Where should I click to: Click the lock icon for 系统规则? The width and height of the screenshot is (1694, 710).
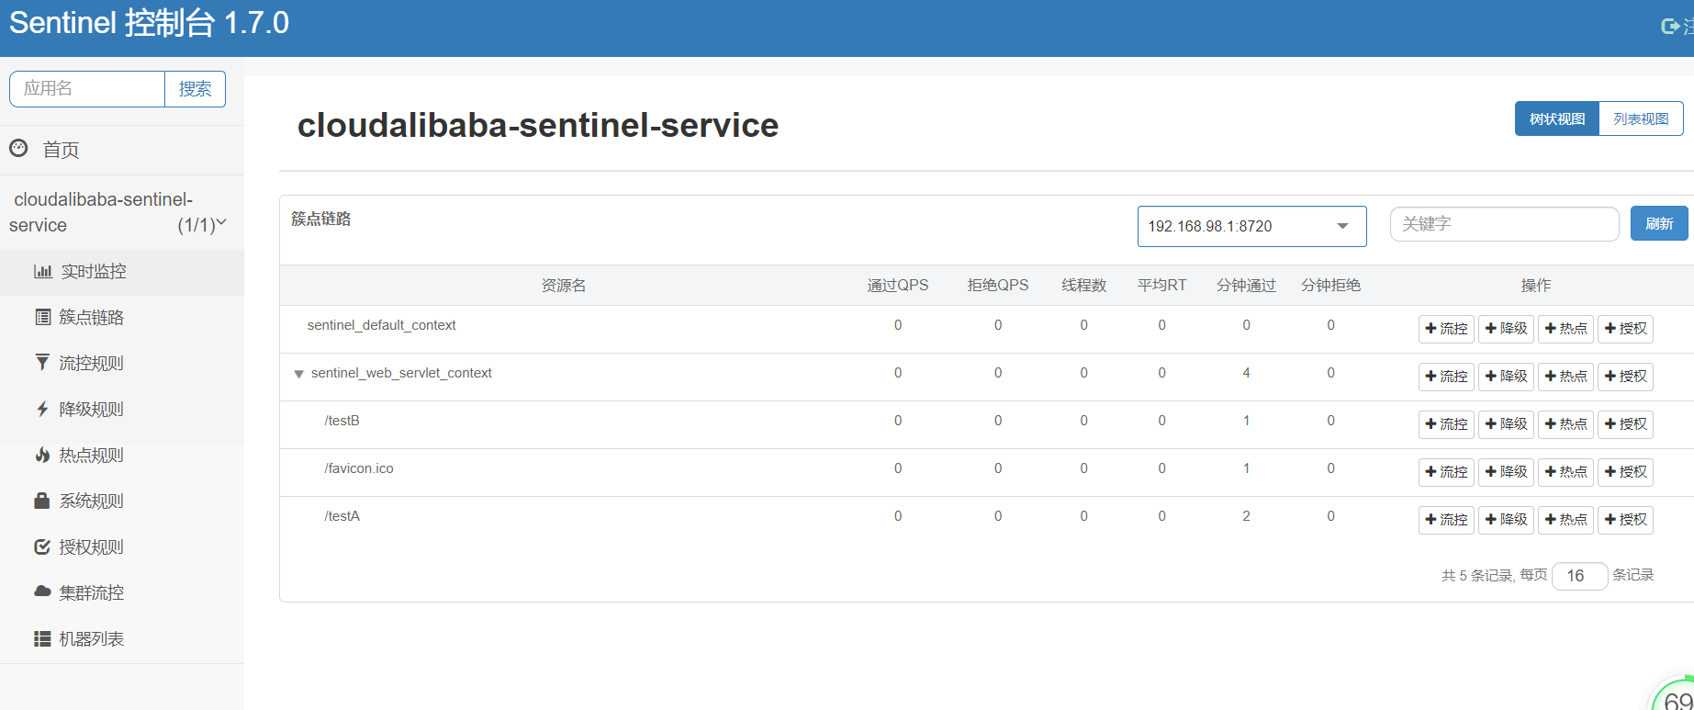point(42,501)
